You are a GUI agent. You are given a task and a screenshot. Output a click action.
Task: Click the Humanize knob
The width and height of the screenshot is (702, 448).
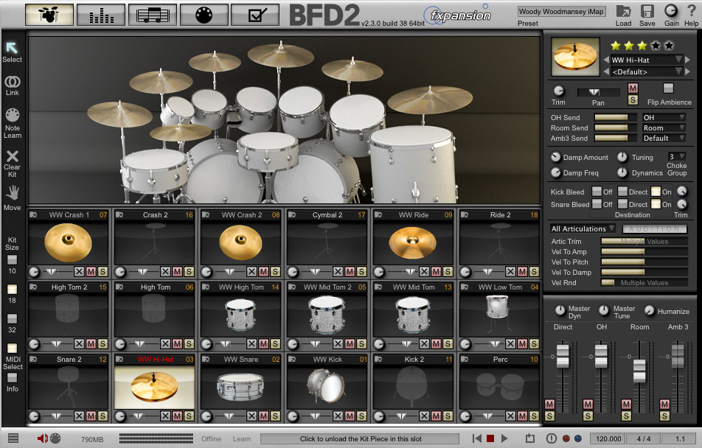[x=649, y=311]
